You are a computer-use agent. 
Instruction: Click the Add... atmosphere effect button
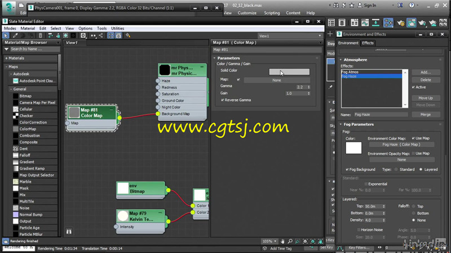click(x=426, y=73)
